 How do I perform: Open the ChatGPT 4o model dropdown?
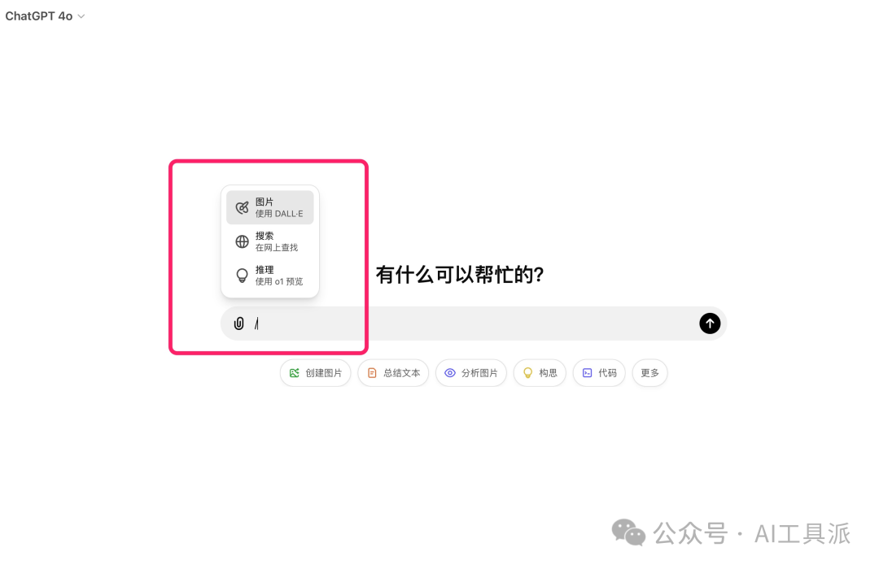point(45,16)
